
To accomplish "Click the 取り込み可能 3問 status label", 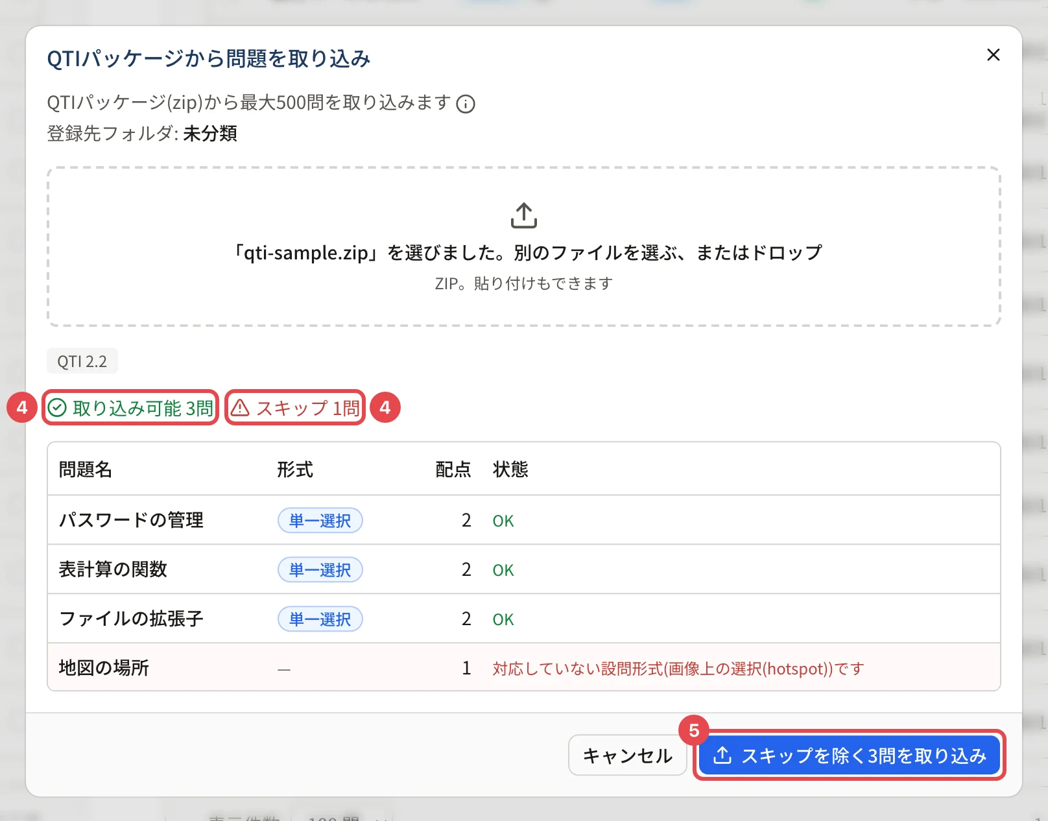I will click(130, 408).
